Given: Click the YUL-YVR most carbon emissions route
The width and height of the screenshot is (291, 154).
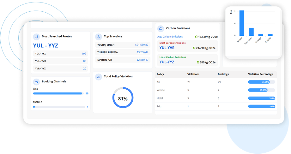Looking at the screenshot, I should [167, 48].
